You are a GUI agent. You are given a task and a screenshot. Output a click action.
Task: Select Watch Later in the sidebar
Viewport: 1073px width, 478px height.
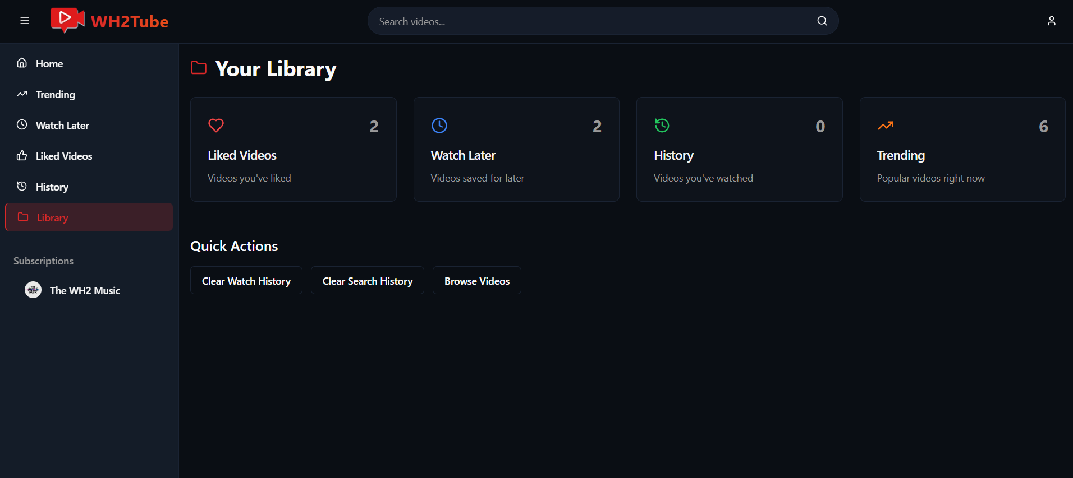point(62,126)
